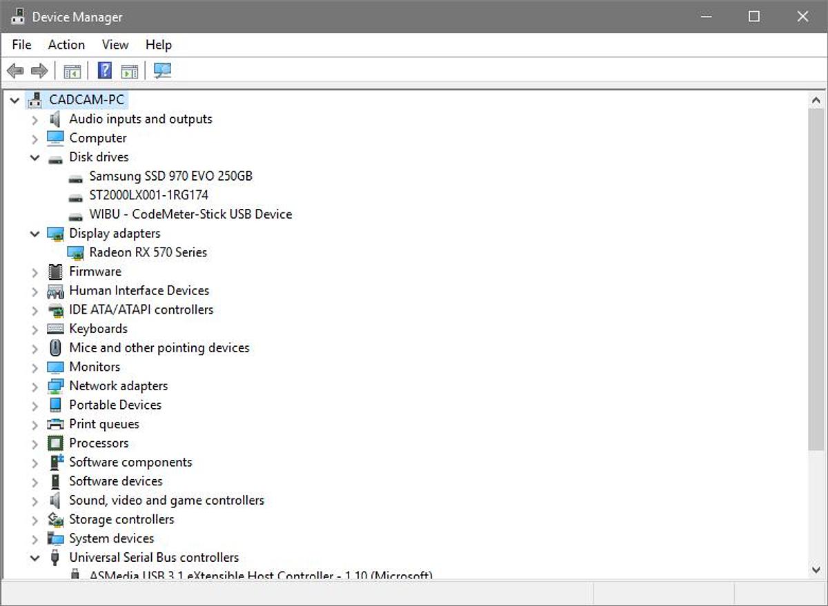The width and height of the screenshot is (828, 606).
Task: Click the Back arrow toolbar icon
Action: pyautogui.click(x=15, y=71)
